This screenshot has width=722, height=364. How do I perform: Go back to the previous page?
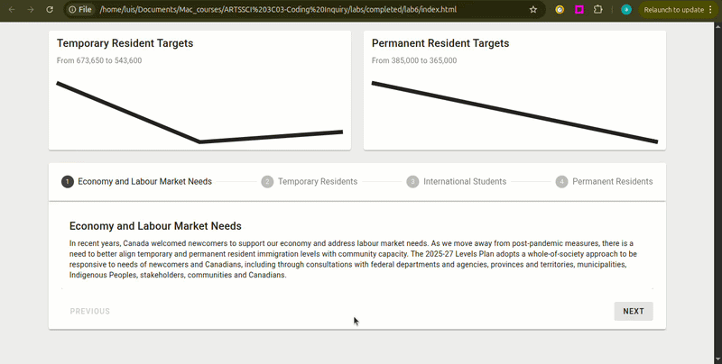point(12,9)
